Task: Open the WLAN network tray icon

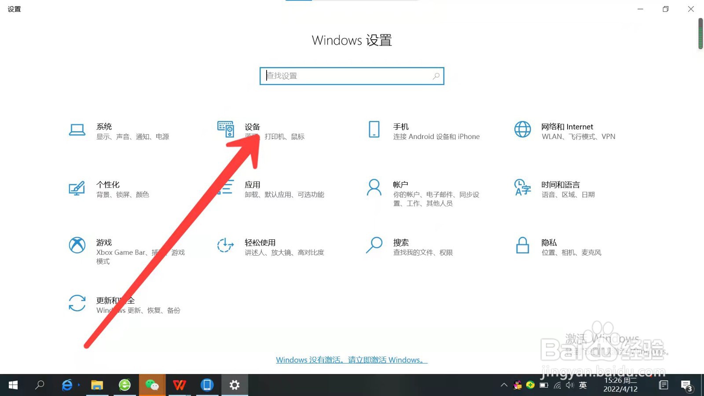Action: [557, 385]
